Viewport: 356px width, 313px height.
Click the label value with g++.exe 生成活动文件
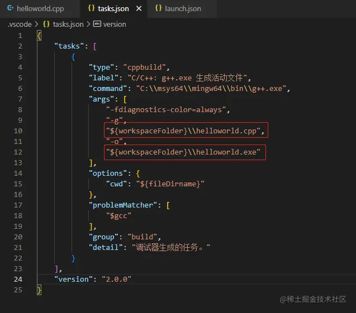(187, 78)
